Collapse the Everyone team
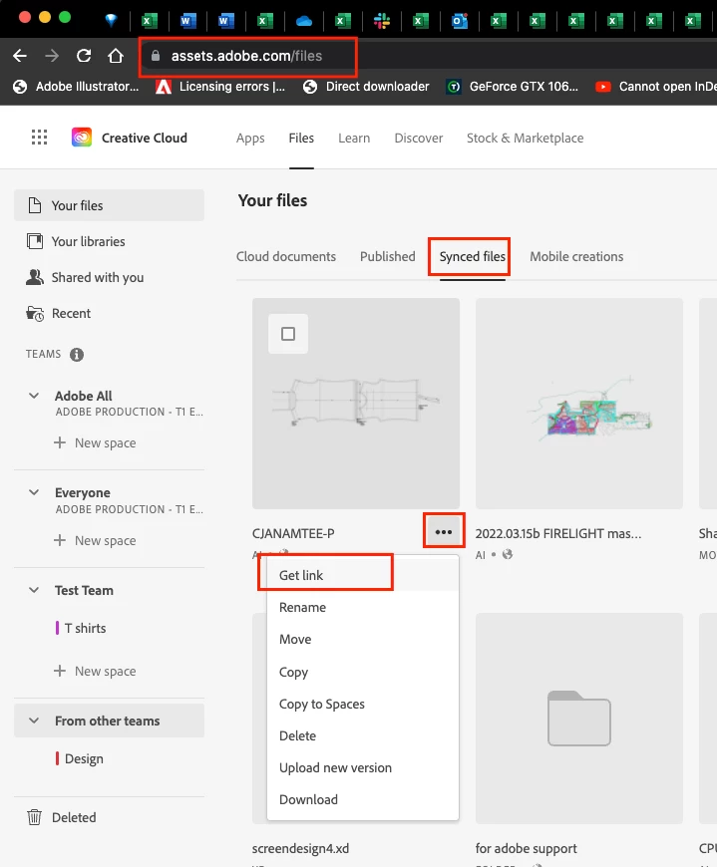Viewport: 717px width, 867px height. tap(34, 492)
